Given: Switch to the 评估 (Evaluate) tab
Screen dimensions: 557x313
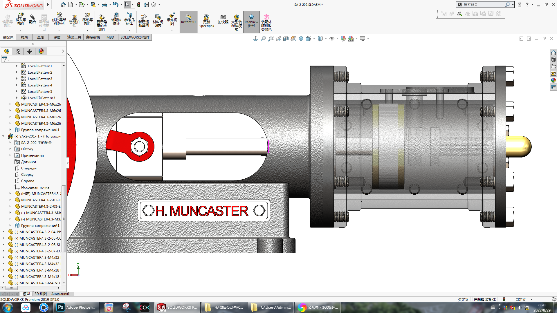Looking at the screenshot, I should pyautogui.click(x=57, y=37).
